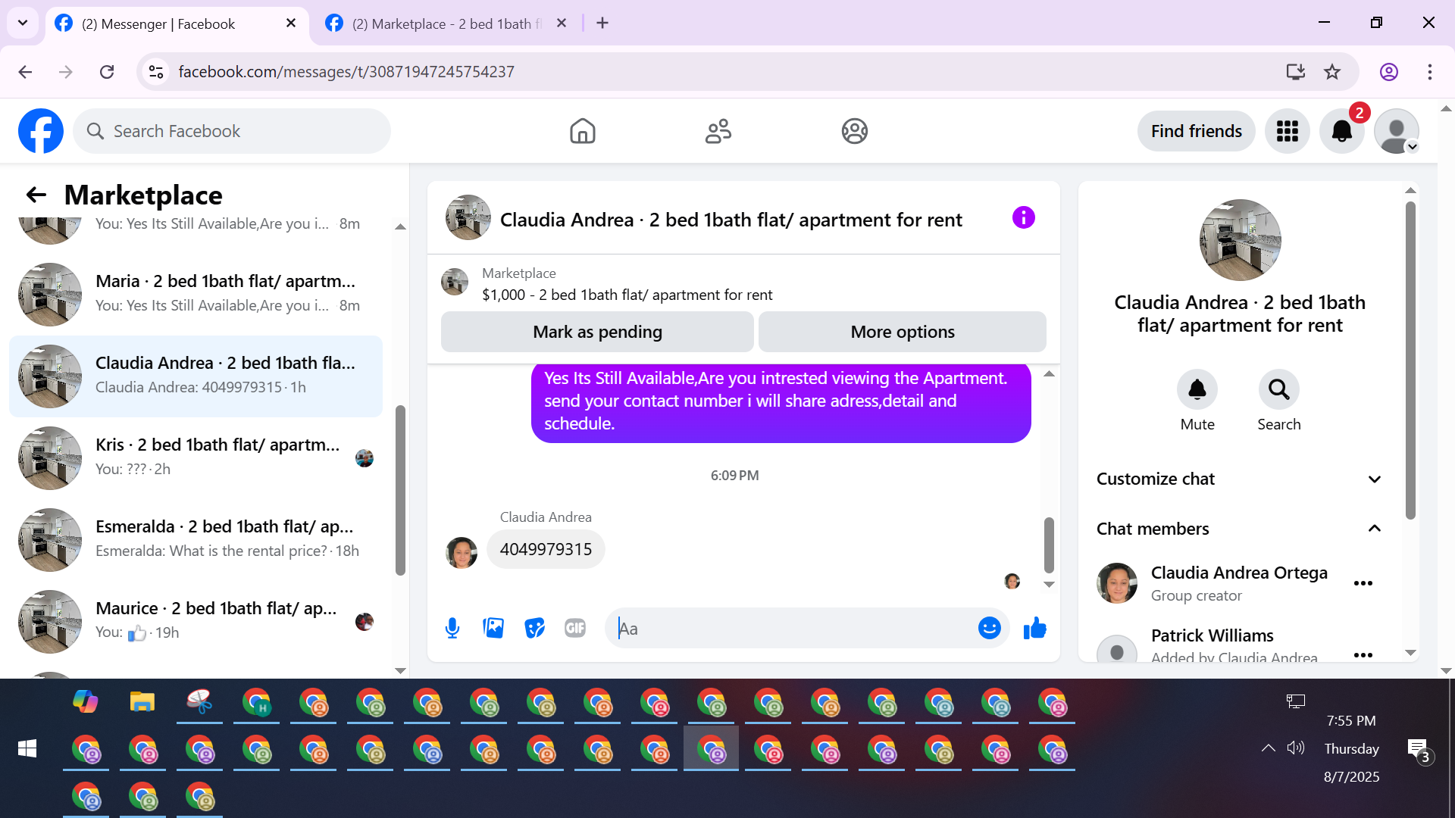Send a voice clip with microphone icon
This screenshot has width=1455, height=818.
[452, 628]
